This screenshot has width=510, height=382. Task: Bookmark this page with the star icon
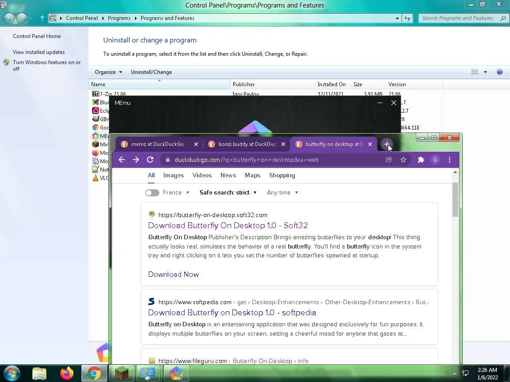pos(403,160)
